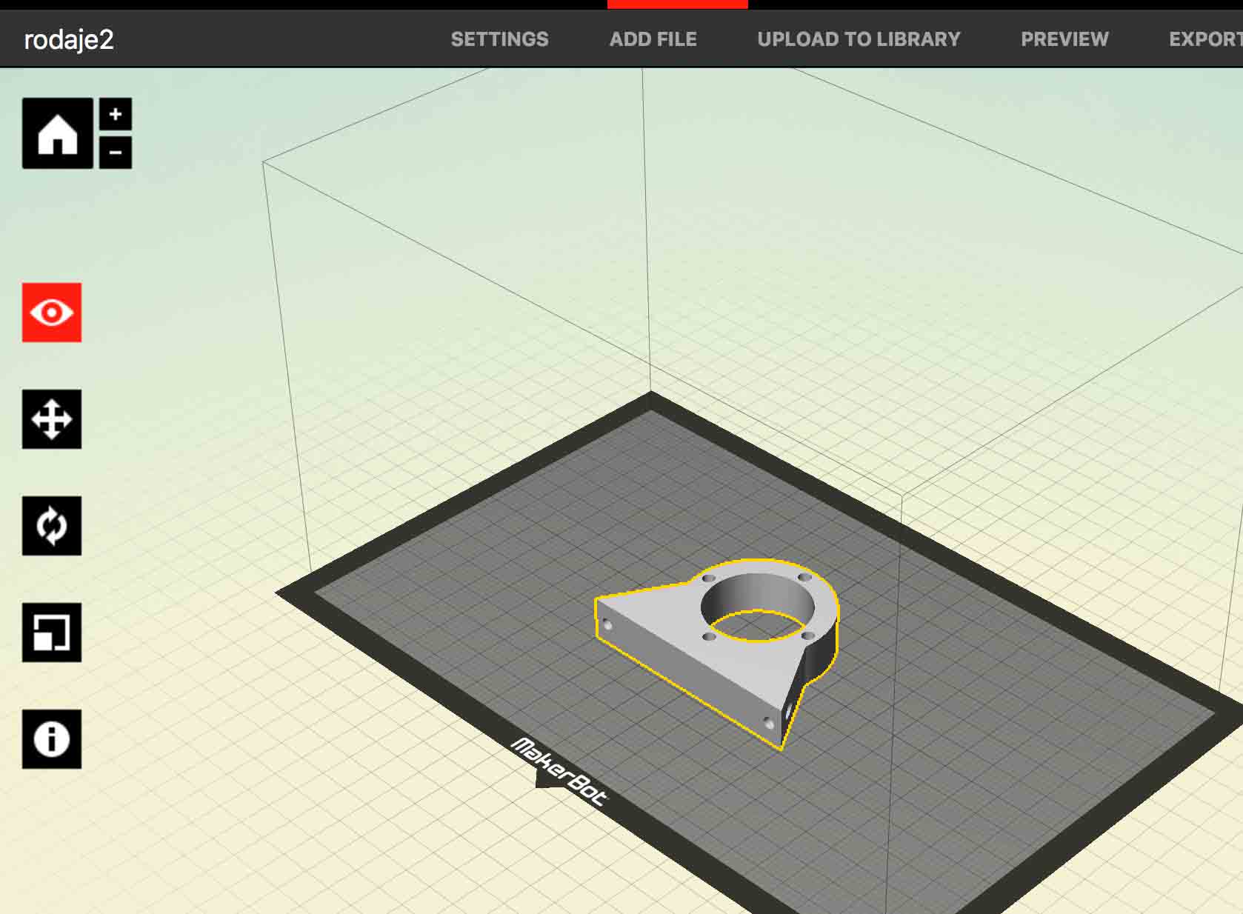
Task: Select the Scale tool with nested squares
Action: [52, 633]
